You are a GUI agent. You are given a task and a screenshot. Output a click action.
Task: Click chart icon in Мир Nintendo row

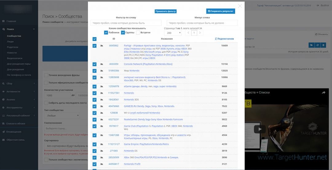pos(102,71)
